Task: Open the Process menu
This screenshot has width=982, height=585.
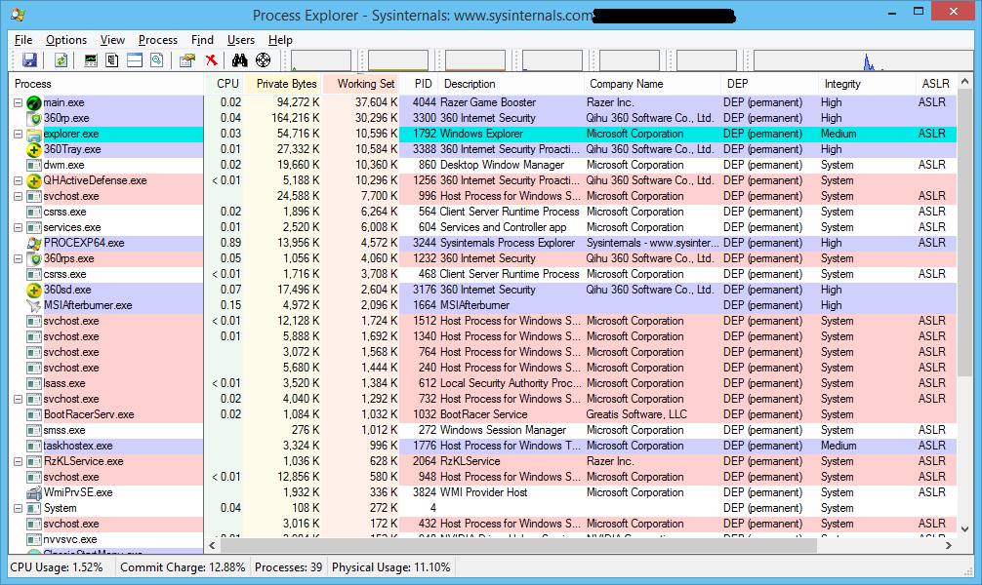Action: 157,40
